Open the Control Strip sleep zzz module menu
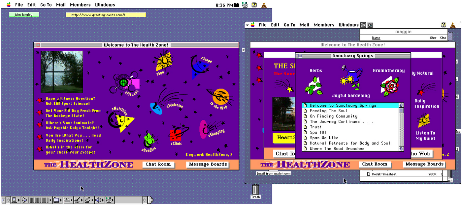Screen dimensions: 462x207 coord(89,200)
